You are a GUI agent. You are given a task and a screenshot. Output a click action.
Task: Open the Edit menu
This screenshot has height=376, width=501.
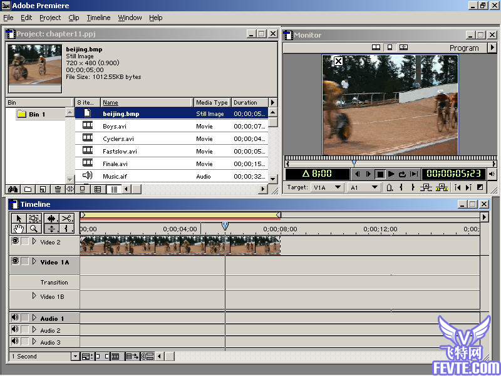click(x=26, y=18)
